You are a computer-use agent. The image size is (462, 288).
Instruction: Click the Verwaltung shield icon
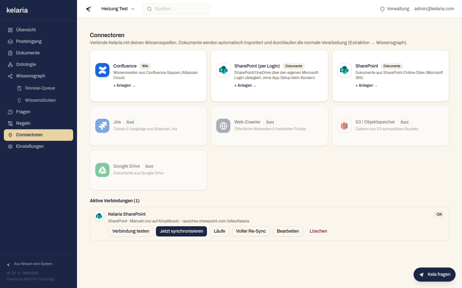[x=382, y=9]
